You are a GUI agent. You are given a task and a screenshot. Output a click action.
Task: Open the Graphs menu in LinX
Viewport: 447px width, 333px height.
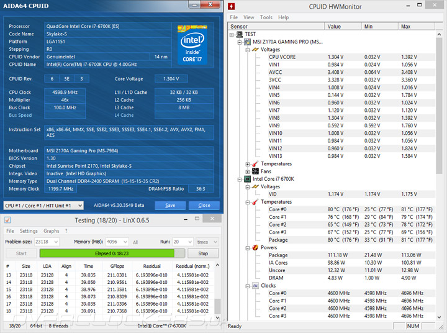52,231
